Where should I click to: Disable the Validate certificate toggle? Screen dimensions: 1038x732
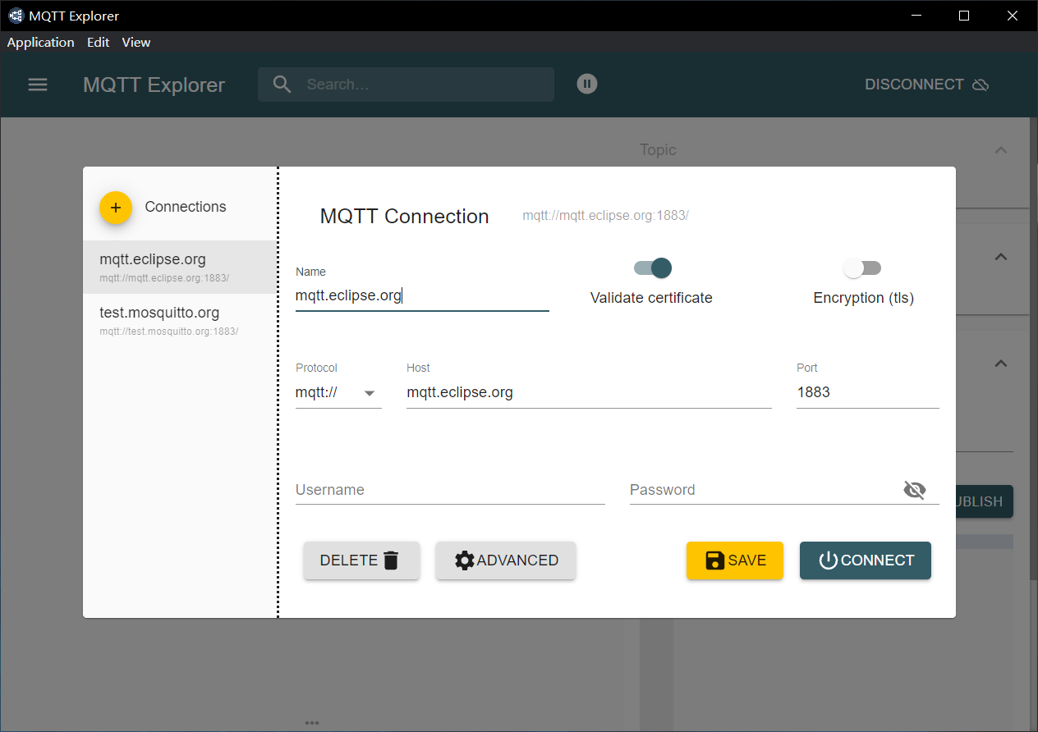(x=651, y=268)
